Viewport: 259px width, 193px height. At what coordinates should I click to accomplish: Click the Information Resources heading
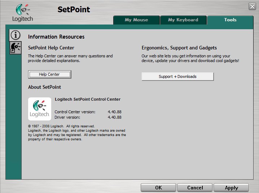pos(56,37)
